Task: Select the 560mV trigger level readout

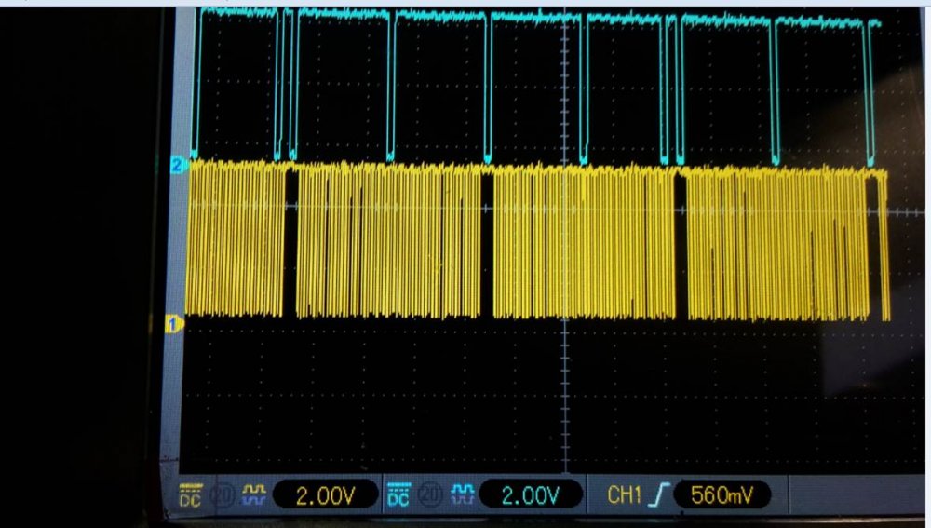Action: point(721,495)
